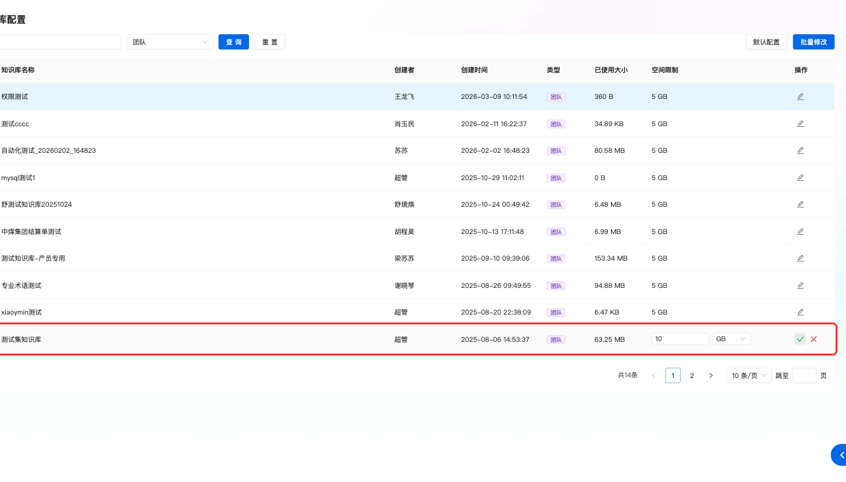The height and width of the screenshot is (482, 846).
Task: Select page 1 in pagination
Action: (x=673, y=375)
